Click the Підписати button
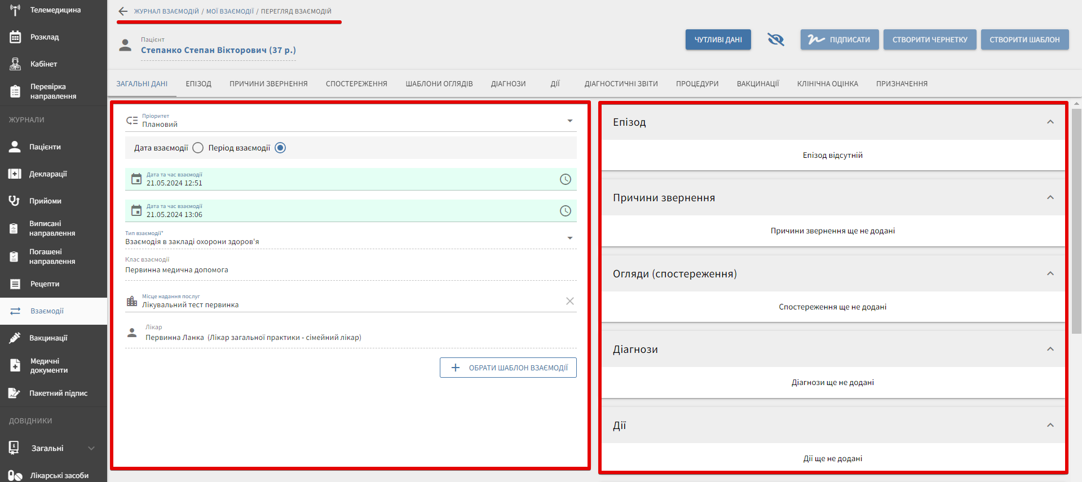1082x482 pixels. pos(839,39)
